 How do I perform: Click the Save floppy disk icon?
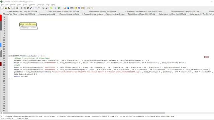pos(9,8)
